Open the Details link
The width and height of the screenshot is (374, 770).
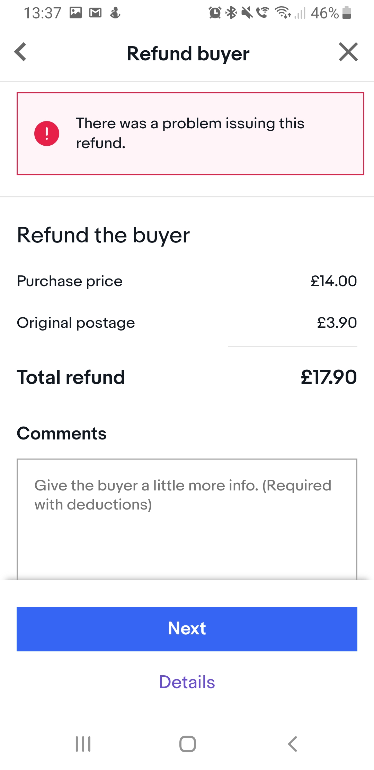click(187, 682)
